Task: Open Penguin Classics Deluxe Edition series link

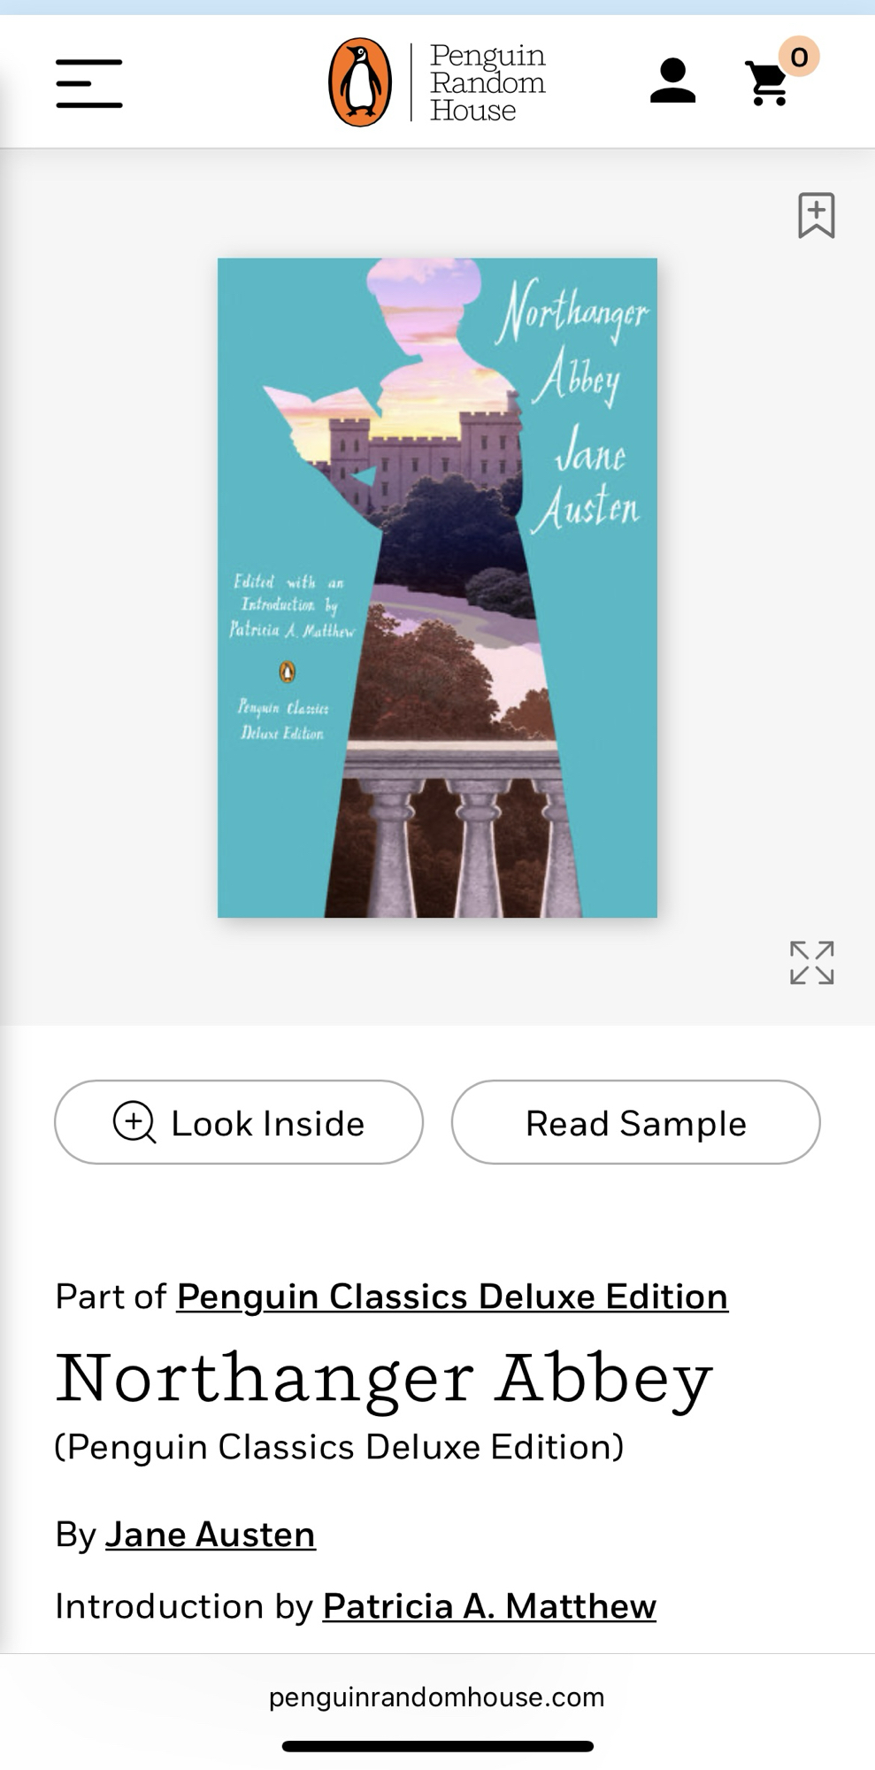Action: [x=452, y=1297]
